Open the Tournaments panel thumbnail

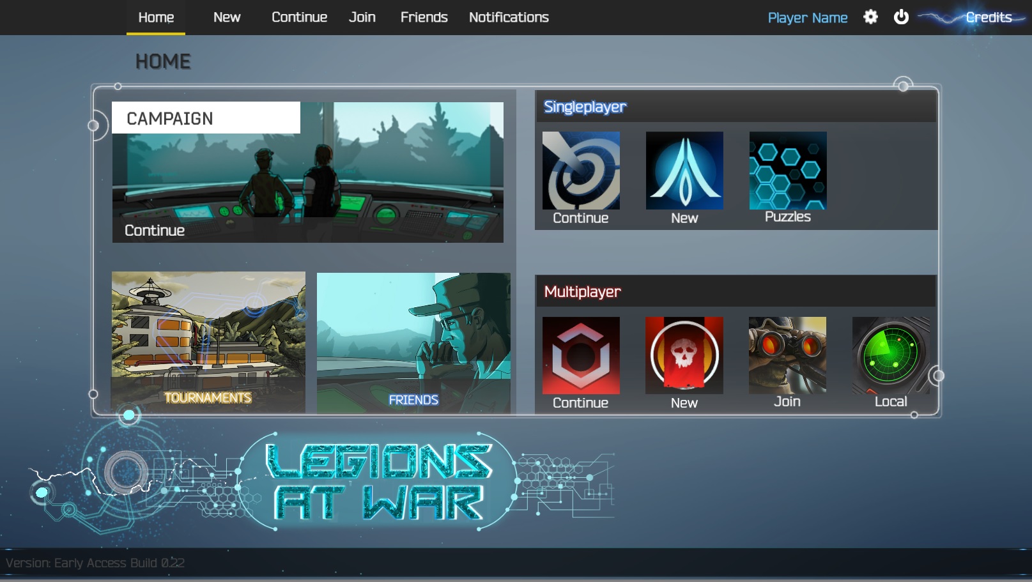[x=208, y=342]
